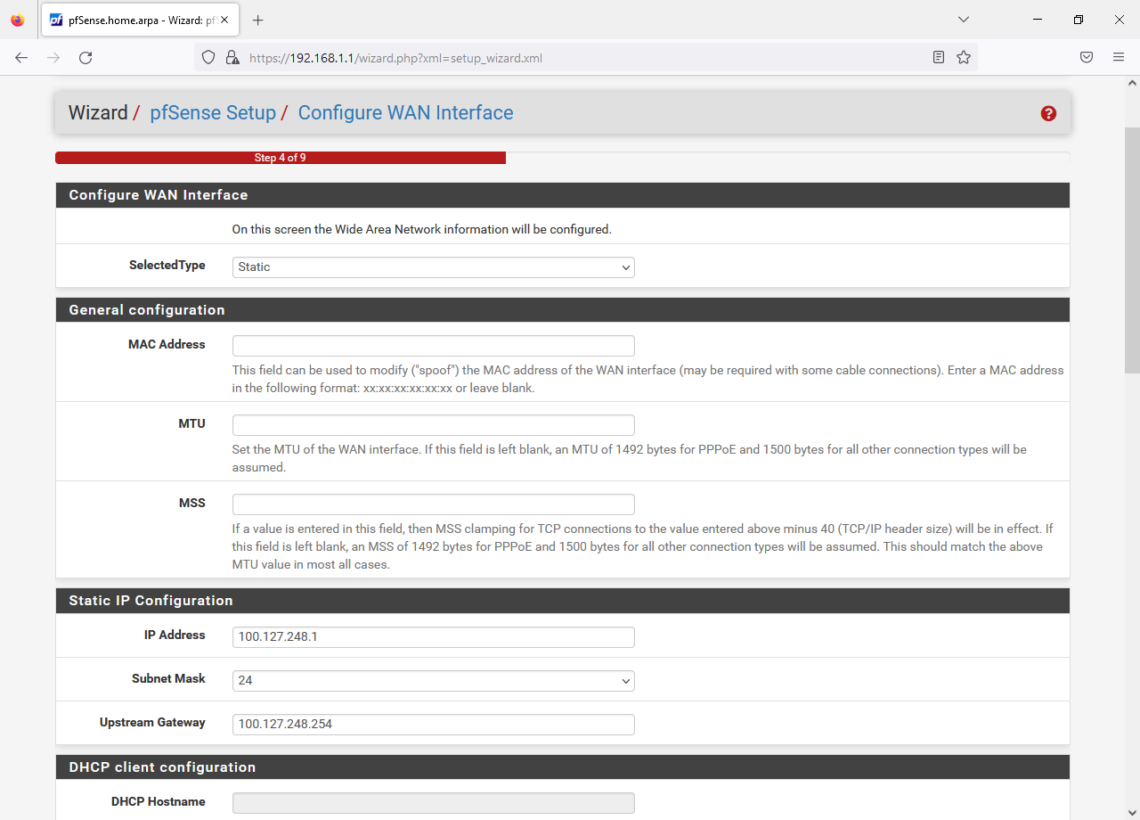Click the forward navigation arrow
Viewport: 1140px width, 820px height.
tap(53, 57)
